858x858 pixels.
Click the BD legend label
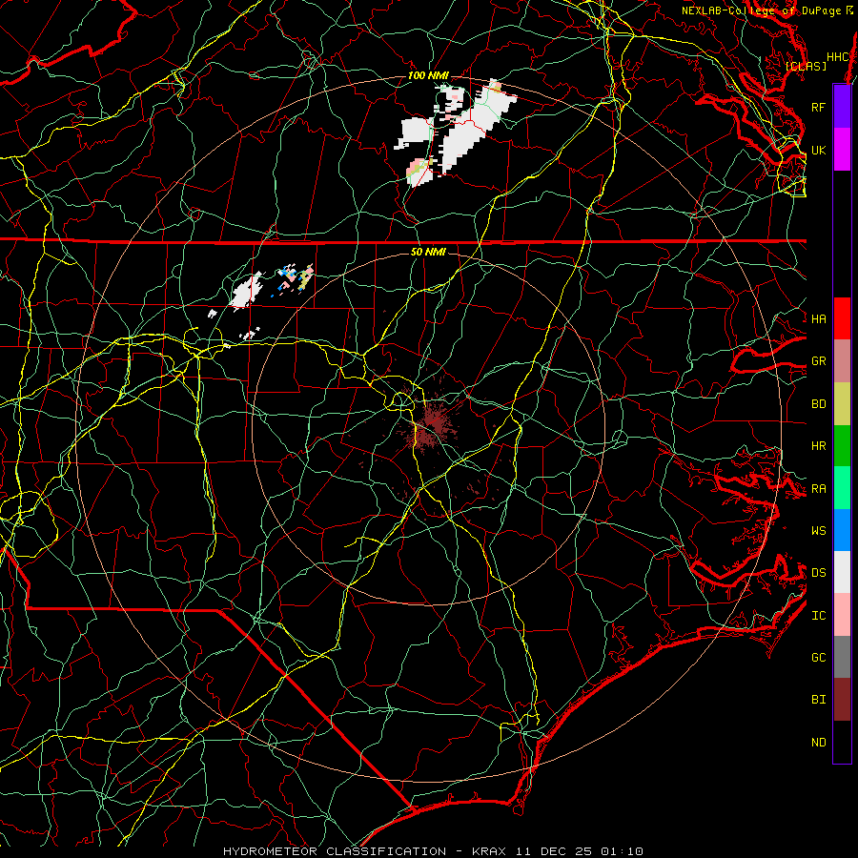[818, 404]
